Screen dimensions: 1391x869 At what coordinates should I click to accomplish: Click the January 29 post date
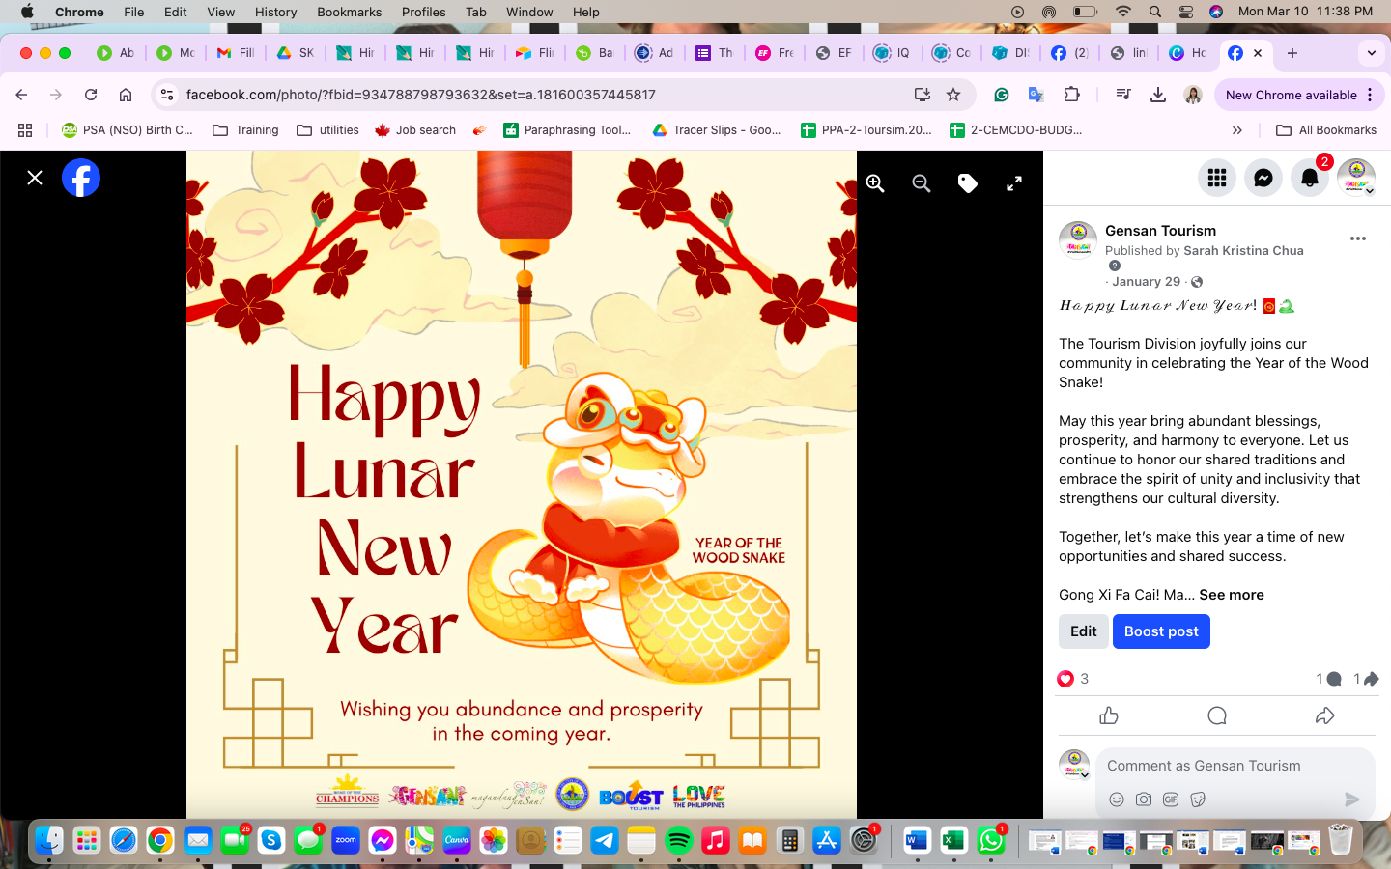tap(1147, 282)
